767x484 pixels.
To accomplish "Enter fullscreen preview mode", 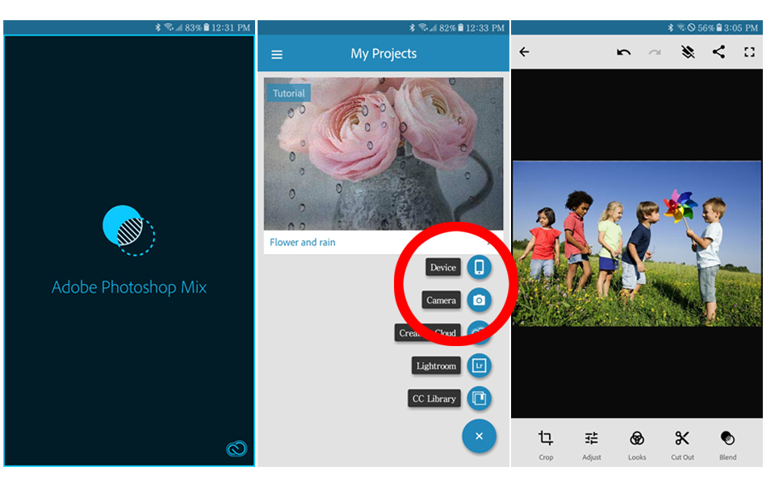I will tap(749, 52).
